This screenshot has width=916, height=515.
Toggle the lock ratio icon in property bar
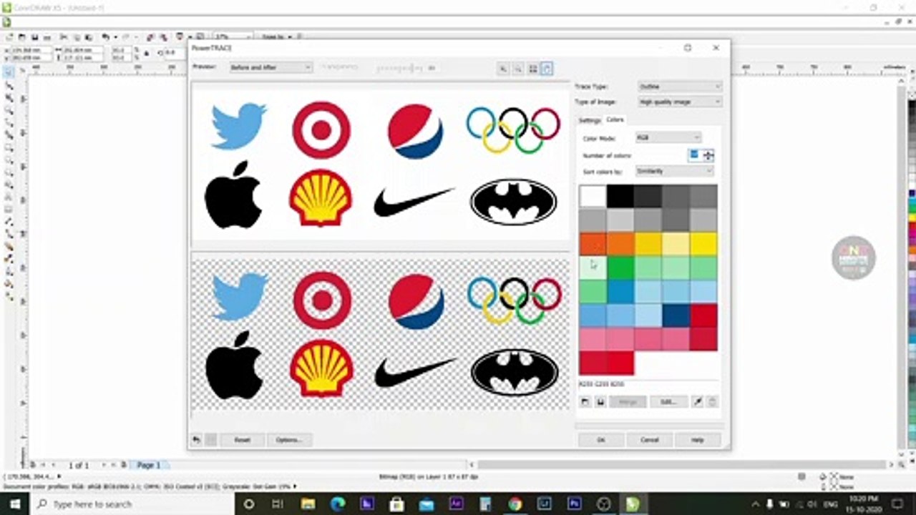[x=147, y=53]
